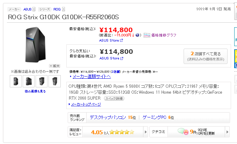Click the star rating icons
237x144 pixels.
point(122,132)
